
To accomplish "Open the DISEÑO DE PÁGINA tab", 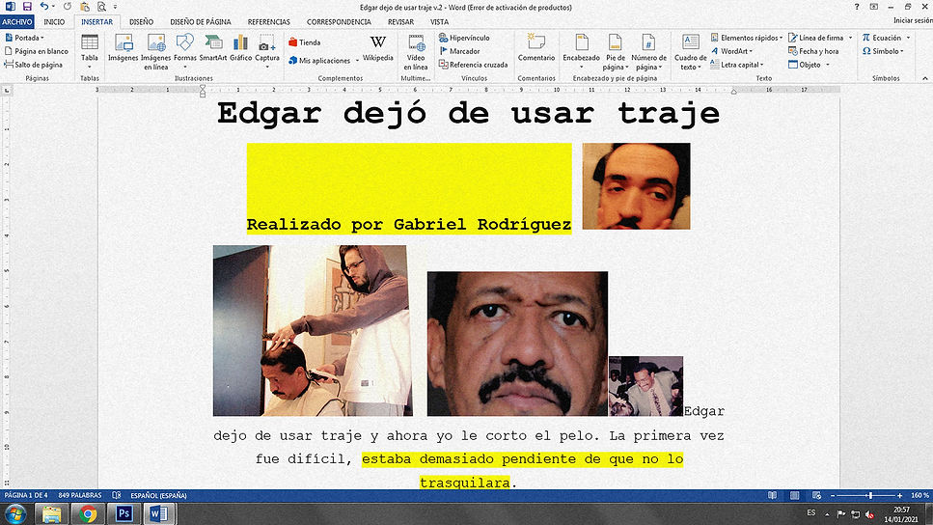I will click(201, 21).
